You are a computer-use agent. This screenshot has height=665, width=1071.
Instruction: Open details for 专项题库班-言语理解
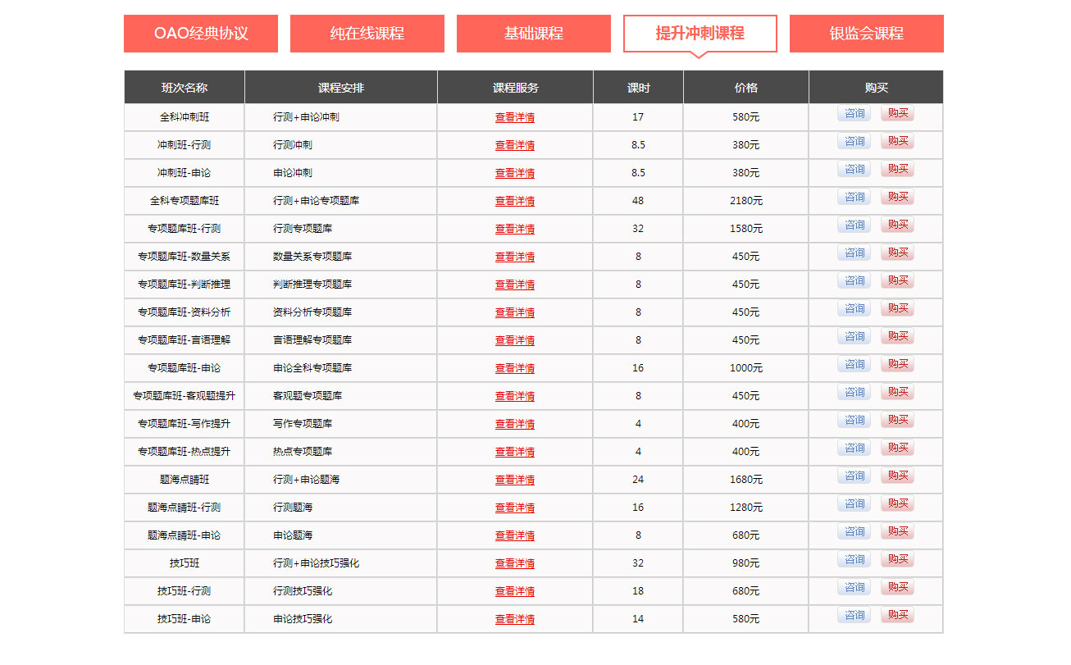(515, 340)
